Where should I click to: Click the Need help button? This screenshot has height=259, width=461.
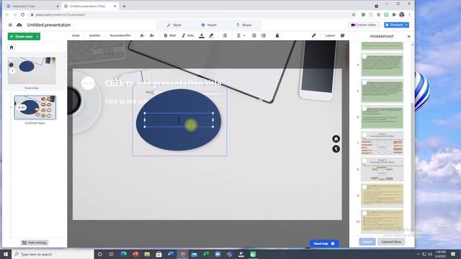pos(323,243)
